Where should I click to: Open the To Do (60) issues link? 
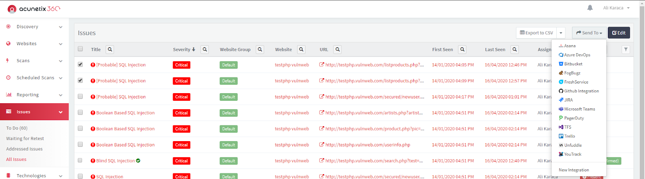(x=17, y=128)
